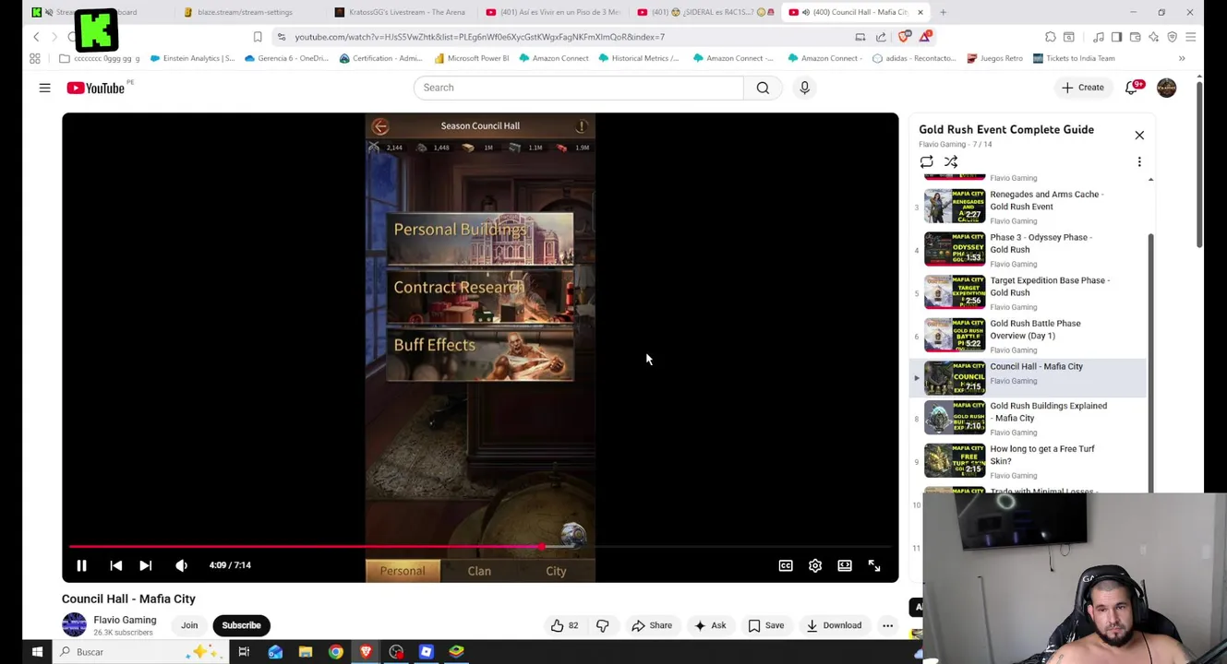Switch to SIDERAL es R4C1S tab
The height and width of the screenshot is (664, 1227).
pyautogui.click(x=704, y=12)
